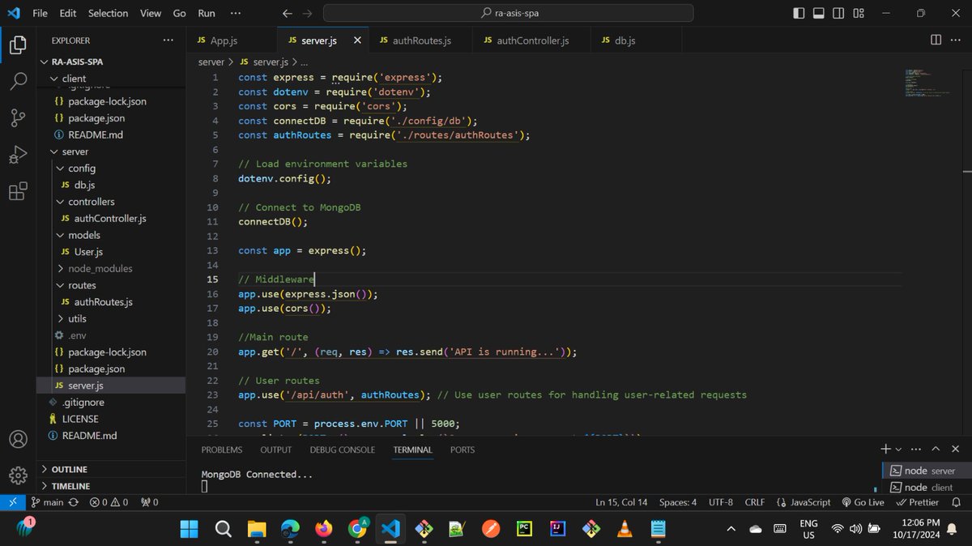Open the File menu

[40, 13]
